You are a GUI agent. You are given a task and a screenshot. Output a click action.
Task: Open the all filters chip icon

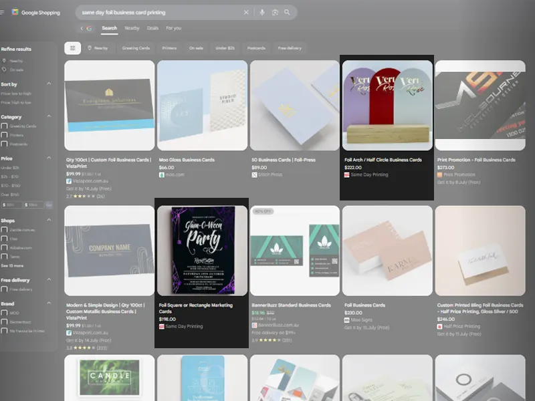coord(72,48)
